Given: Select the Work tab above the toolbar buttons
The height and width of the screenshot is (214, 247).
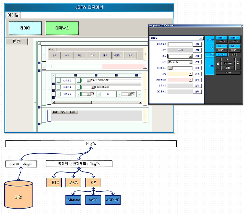Looking at the screenshot, I should pyautogui.click(x=51, y=50).
